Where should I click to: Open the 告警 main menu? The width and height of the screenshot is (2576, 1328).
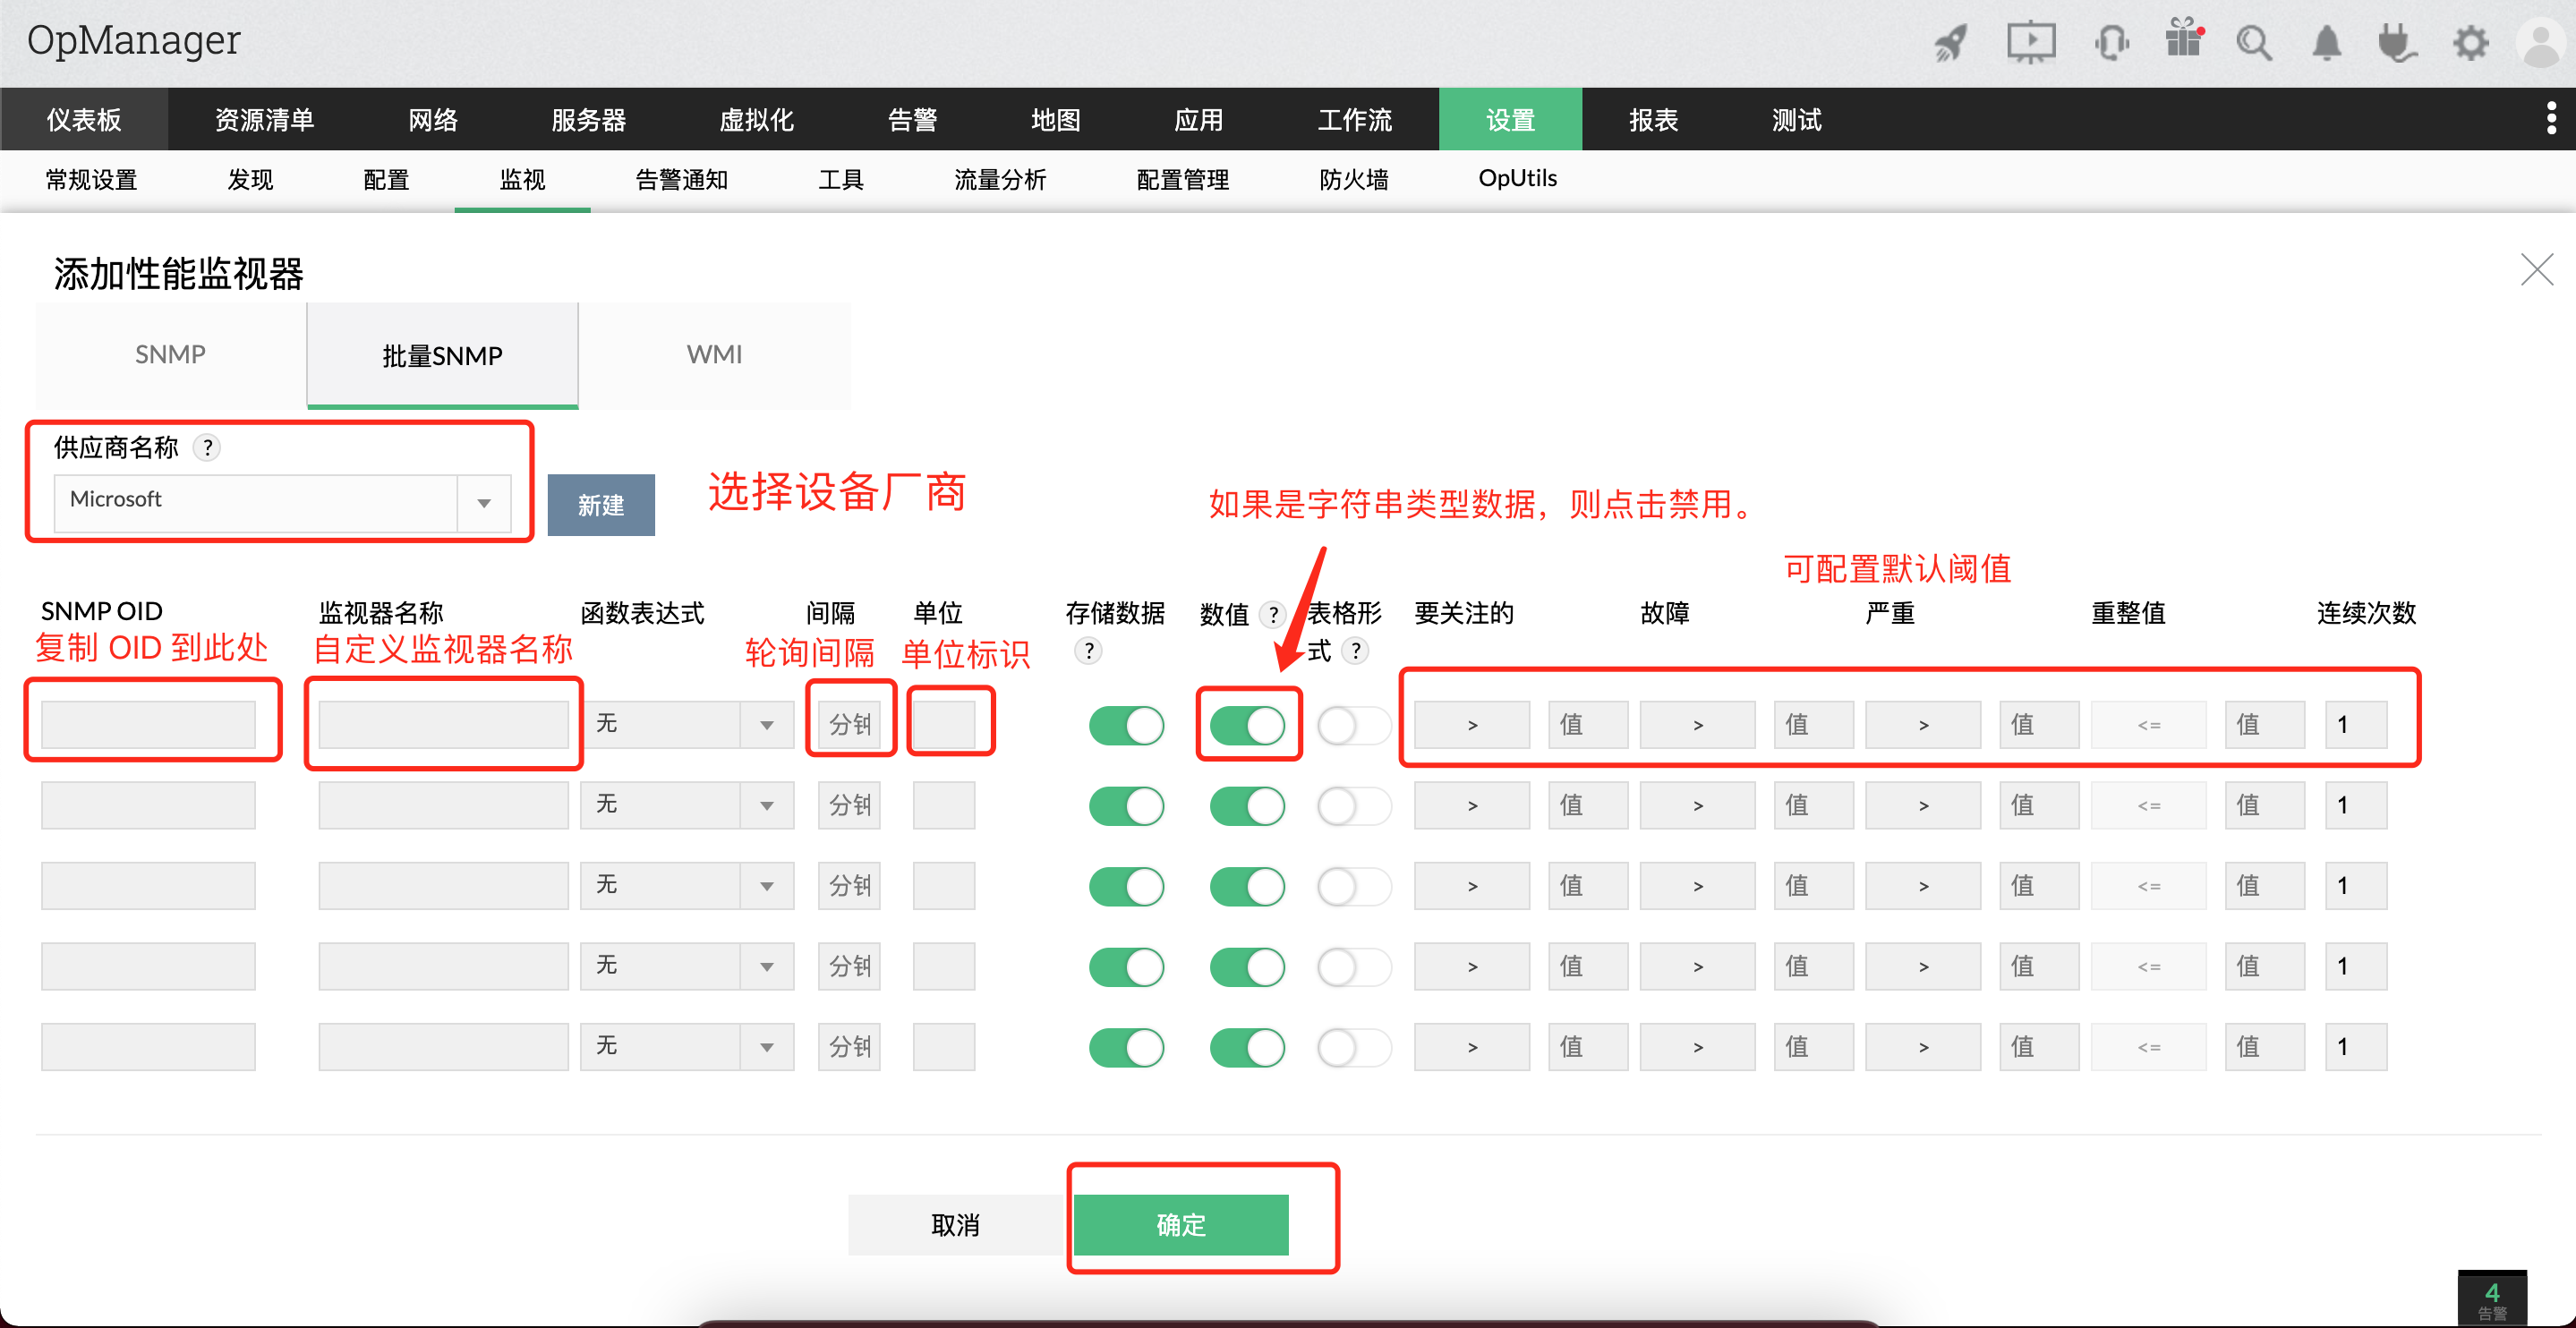912,119
